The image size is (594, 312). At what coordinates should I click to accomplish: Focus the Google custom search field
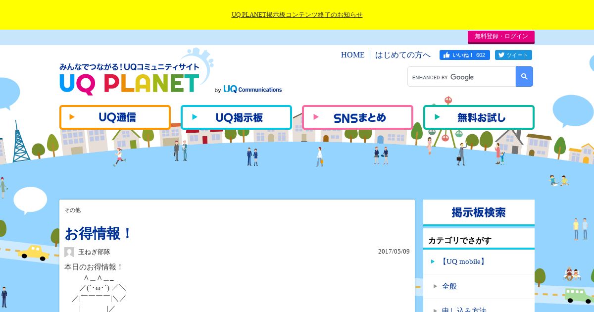[x=461, y=77]
